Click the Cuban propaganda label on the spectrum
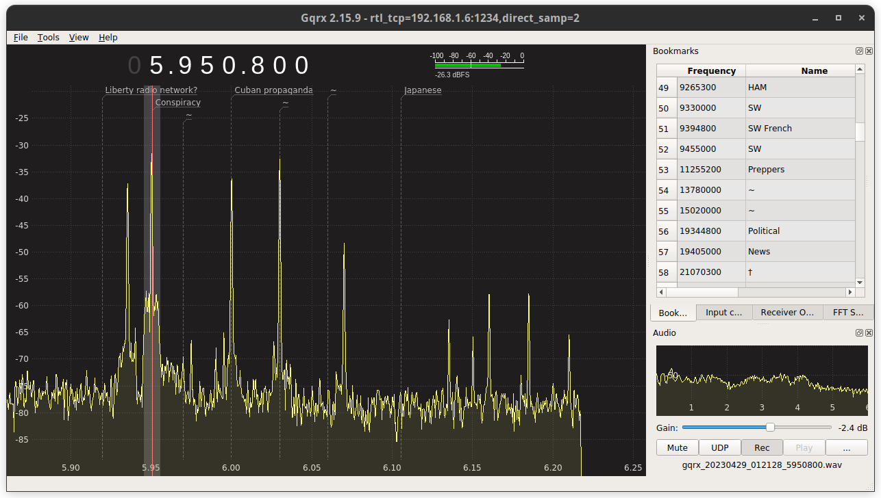 (273, 90)
